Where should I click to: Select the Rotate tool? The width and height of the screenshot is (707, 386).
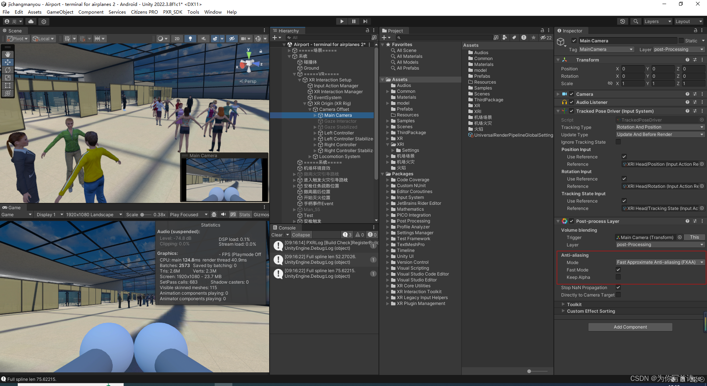tap(8, 70)
